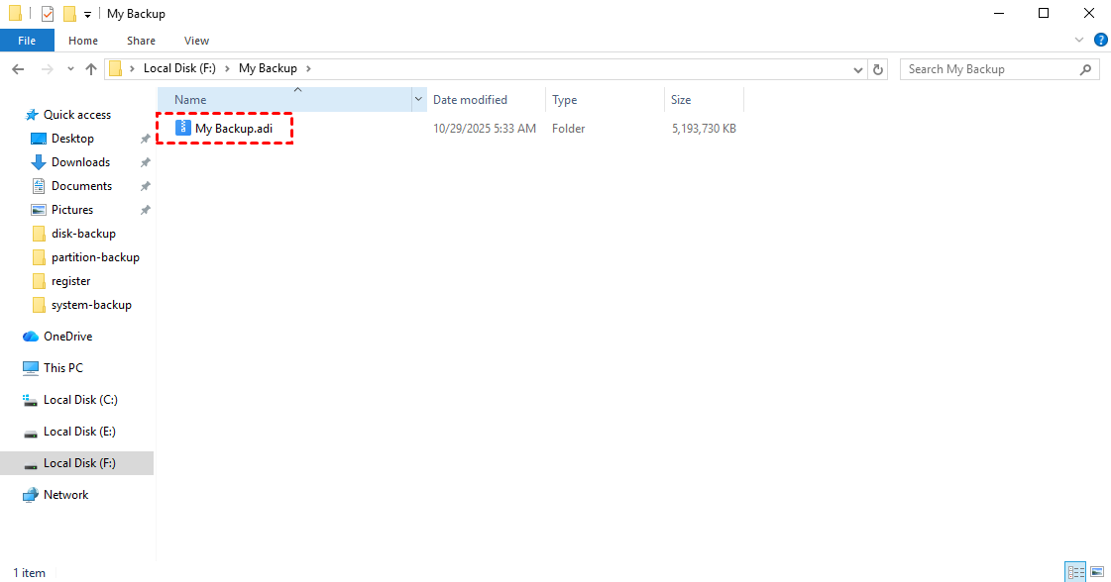Open the address bar history dropdown

[x=858, y=69]
